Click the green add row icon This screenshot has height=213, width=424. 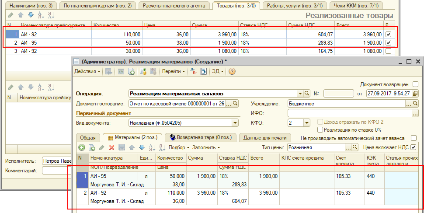(x=82, y=148)
